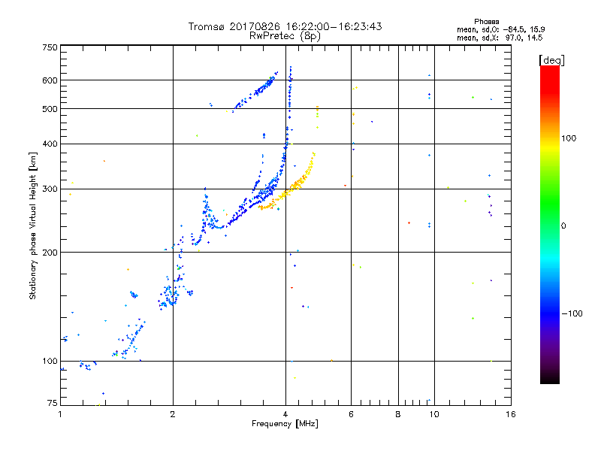601x451 pixels.
Task: Click 'mean, sd,O: -84.5, 15.9' statistics line
Action: pyautogui.click(x=500, y=29)
